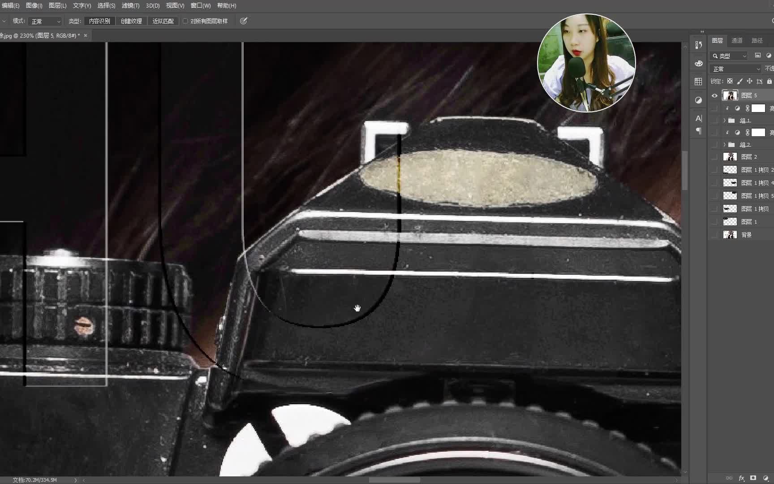
Task: Lock artboard nesting icon
Action: pos(759,81)
